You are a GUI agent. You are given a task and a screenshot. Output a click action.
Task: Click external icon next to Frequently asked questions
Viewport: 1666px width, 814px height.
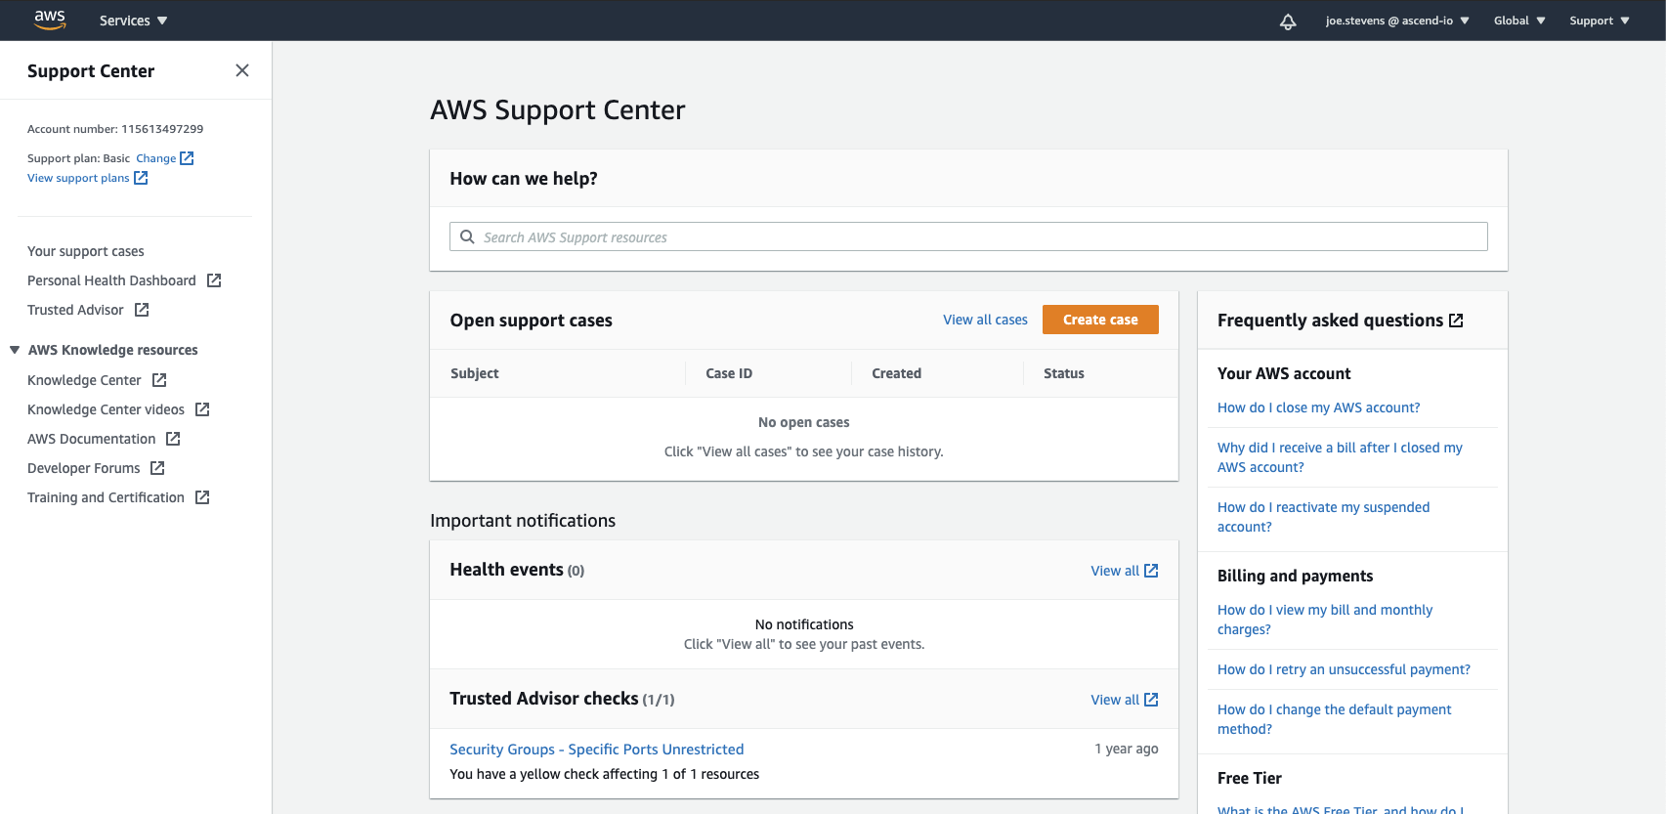[1456, 321]
